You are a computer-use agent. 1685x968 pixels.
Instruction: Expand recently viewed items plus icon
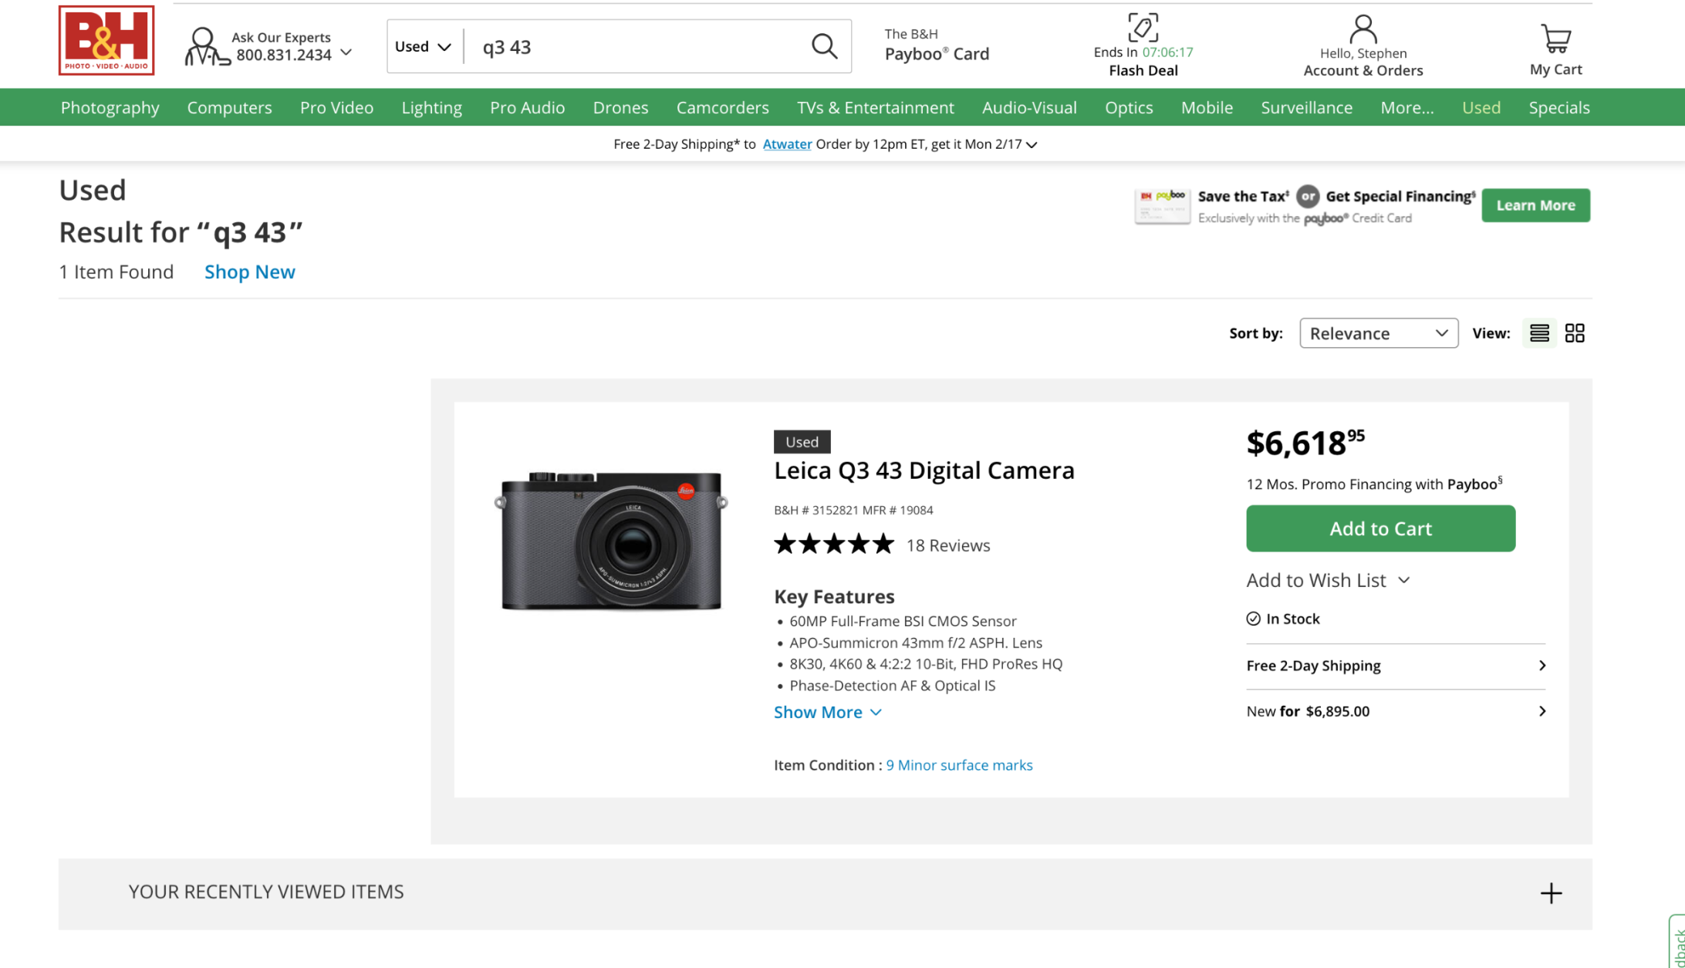1551,893
